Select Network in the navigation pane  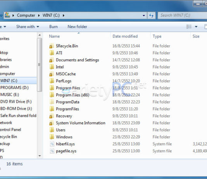coord(6,122)
